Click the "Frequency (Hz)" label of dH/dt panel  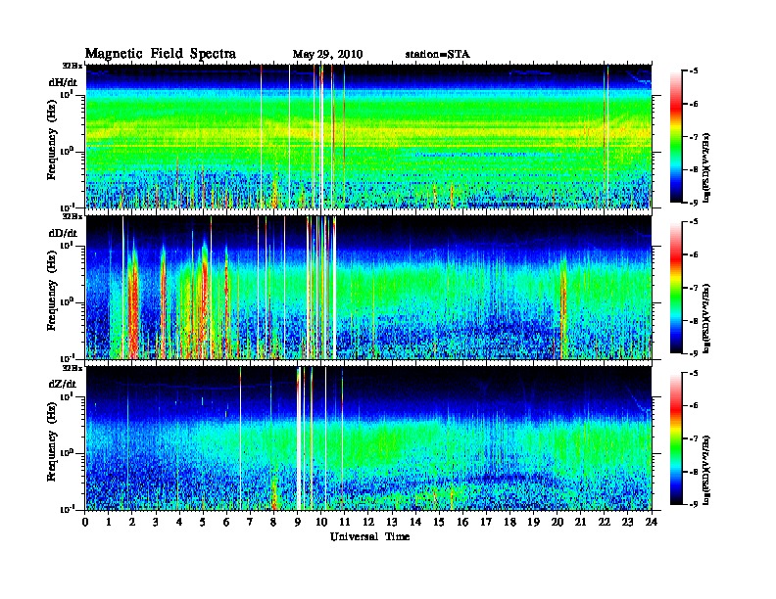click(x=52, y=140)
